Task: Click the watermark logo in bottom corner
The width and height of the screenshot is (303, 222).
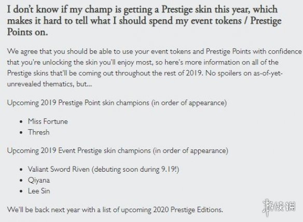Action: 279,207
